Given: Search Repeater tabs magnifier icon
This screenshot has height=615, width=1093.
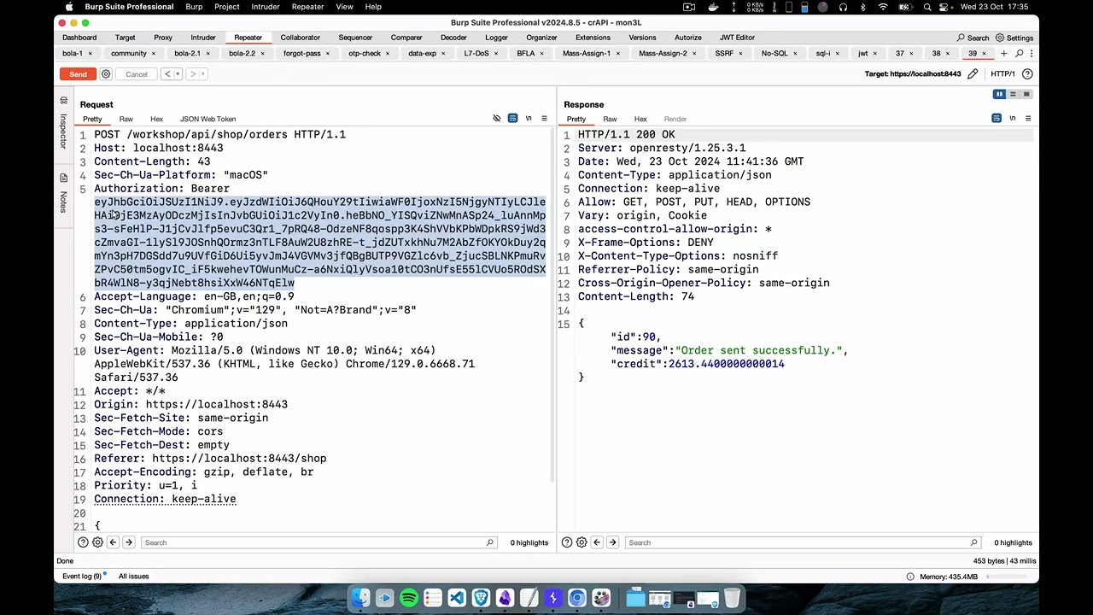Looking at the screenshot, I should pos(1019,54).
